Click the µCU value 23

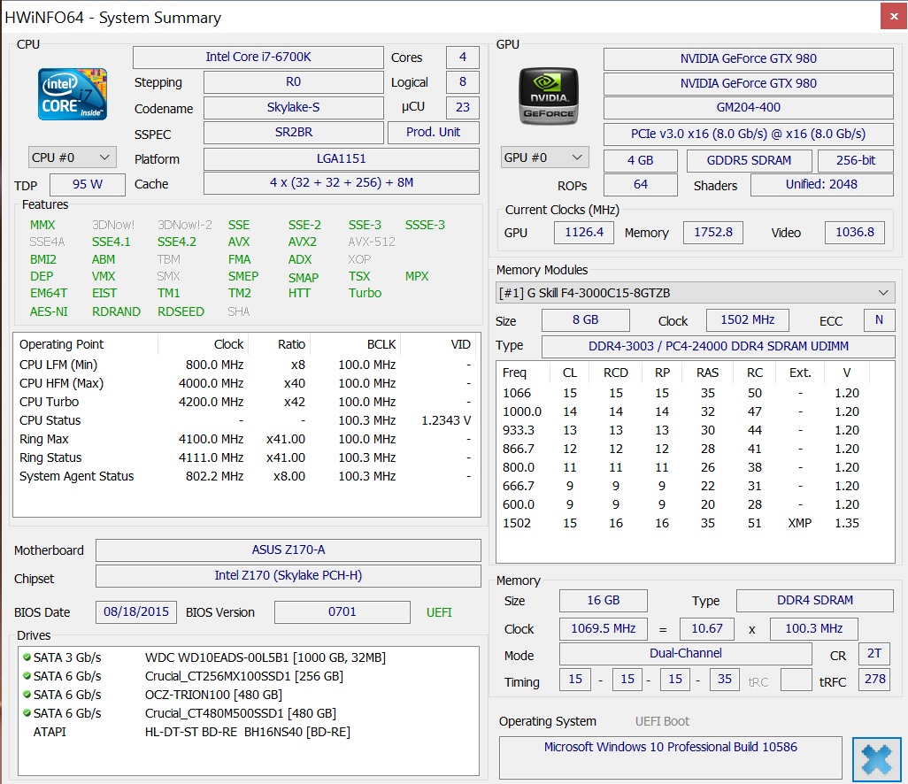coord(463,108)
